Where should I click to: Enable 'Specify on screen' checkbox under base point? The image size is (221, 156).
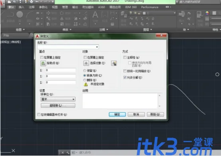click(42, 57)
